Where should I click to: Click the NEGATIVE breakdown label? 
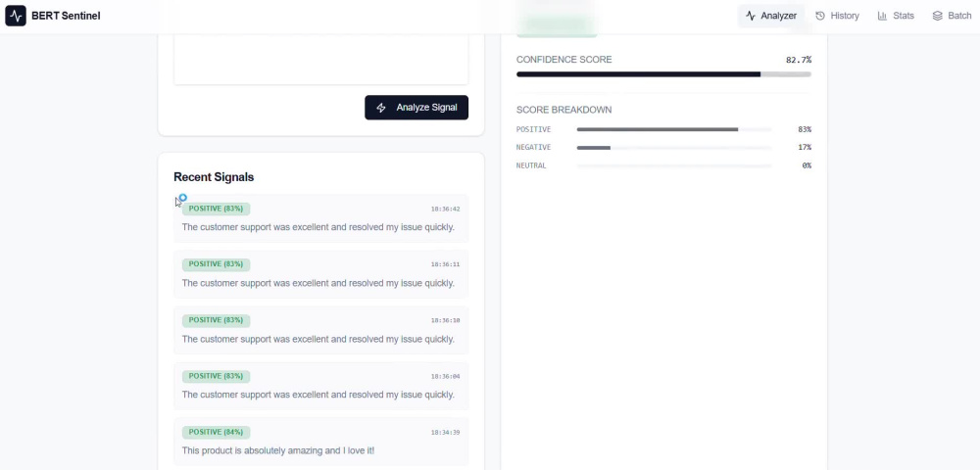click(x=533, y=148)
